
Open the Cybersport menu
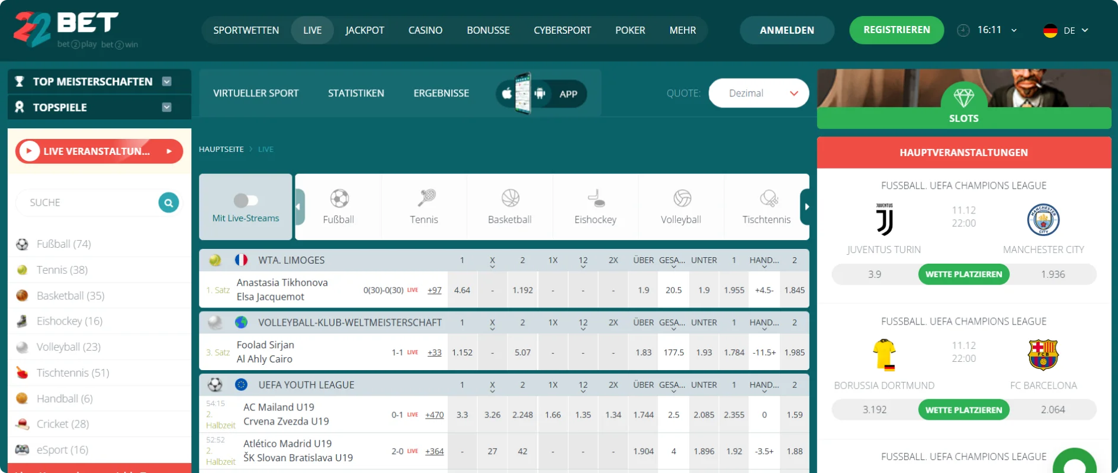563,30
